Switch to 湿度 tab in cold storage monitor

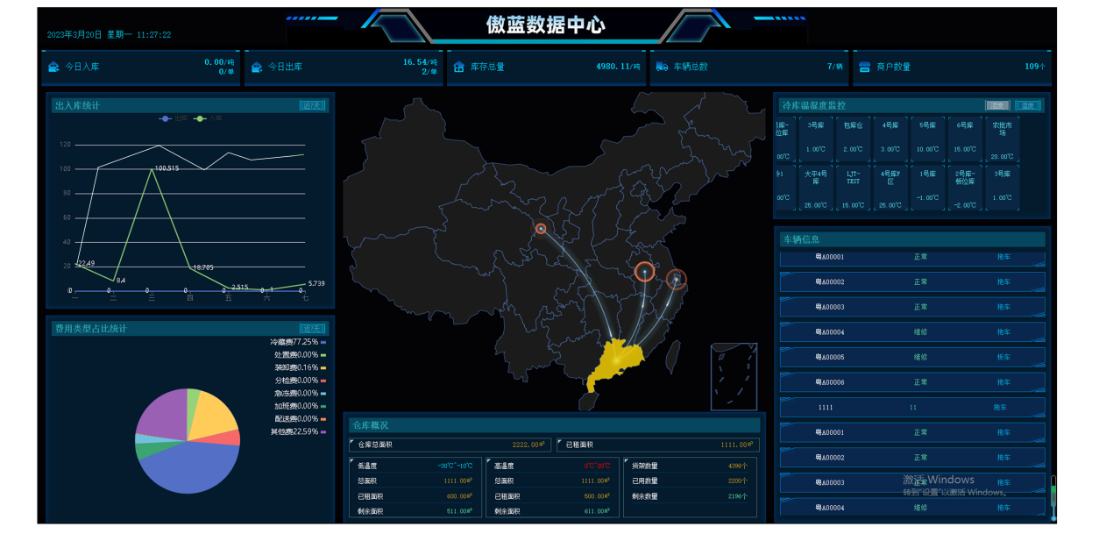click(x=997, y=105)
